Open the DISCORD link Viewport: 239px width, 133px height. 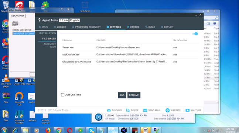(115, 110)
